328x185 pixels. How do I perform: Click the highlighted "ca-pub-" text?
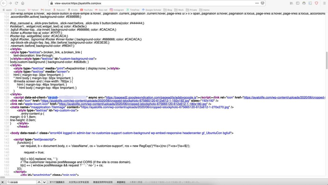pos(53,97)
